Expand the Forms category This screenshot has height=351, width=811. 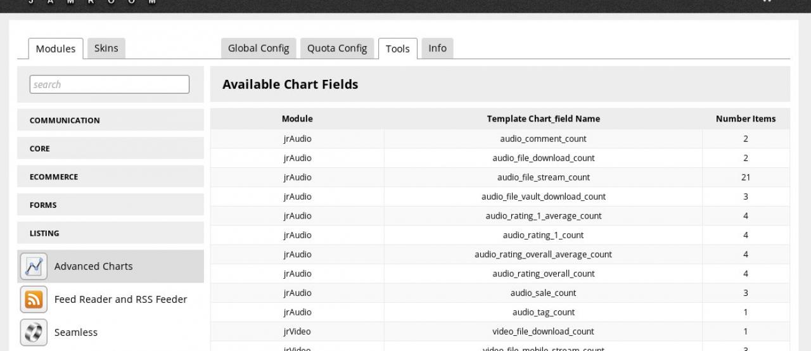pyautogui.click(x=43, y=205)
